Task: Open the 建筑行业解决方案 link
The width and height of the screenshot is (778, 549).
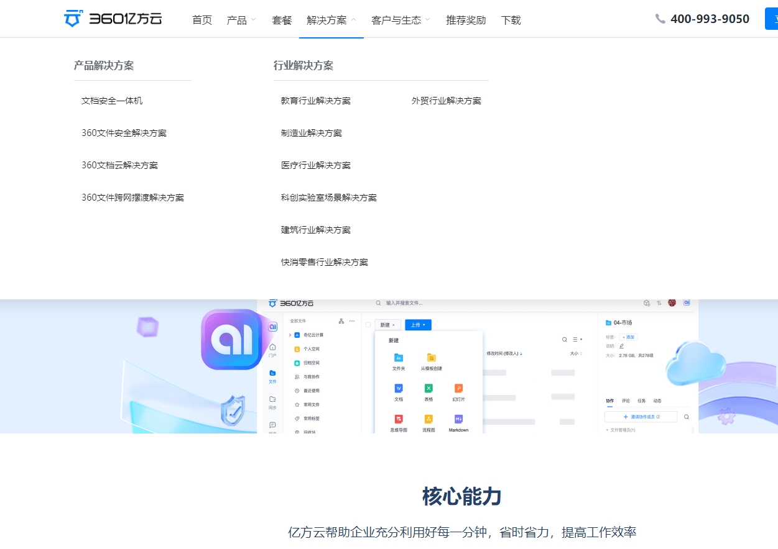Action: click(x=316, y=230)
